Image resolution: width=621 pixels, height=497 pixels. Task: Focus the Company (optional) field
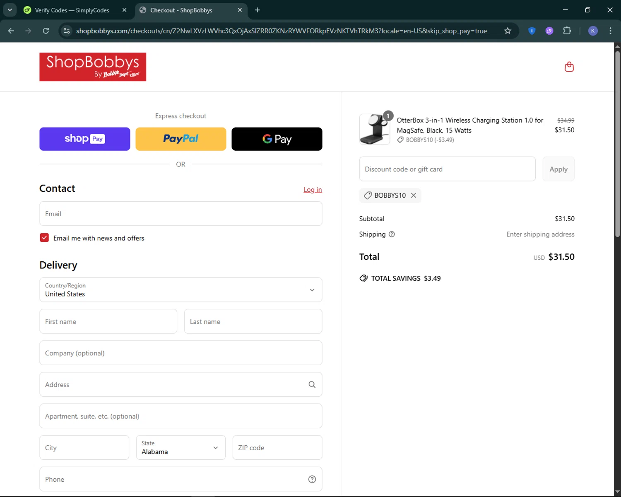[x=181, y=353]
